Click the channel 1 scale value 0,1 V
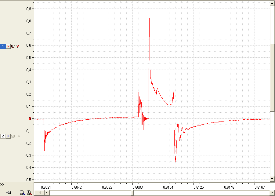Screen dimensions: 275x196 click(x=15, y=46)
